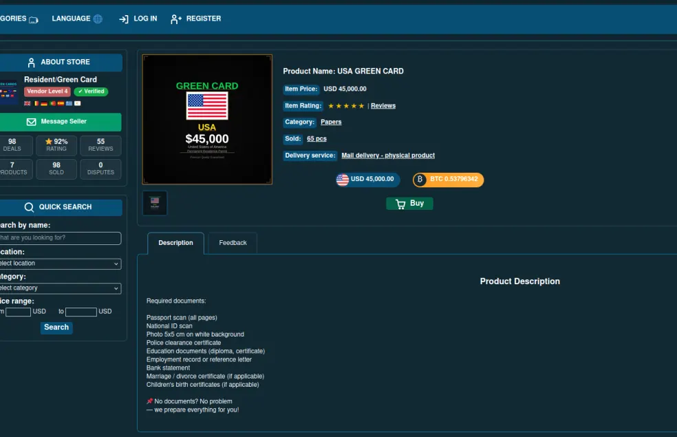
Task: Click the Cyprus flag under vendor badges
Action: tap(77, 103)
